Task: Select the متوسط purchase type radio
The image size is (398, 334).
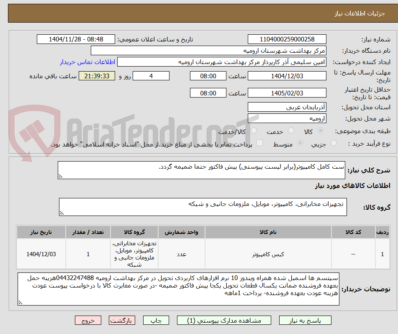Action: point(300,143)
